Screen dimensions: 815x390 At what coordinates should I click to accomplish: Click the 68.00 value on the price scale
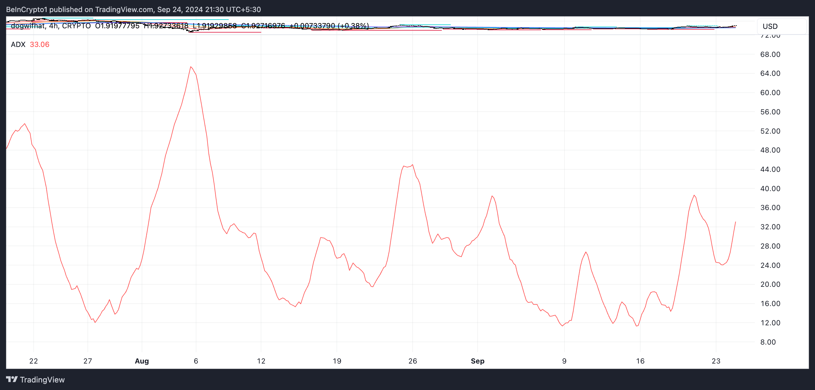[x=770, y=54]
